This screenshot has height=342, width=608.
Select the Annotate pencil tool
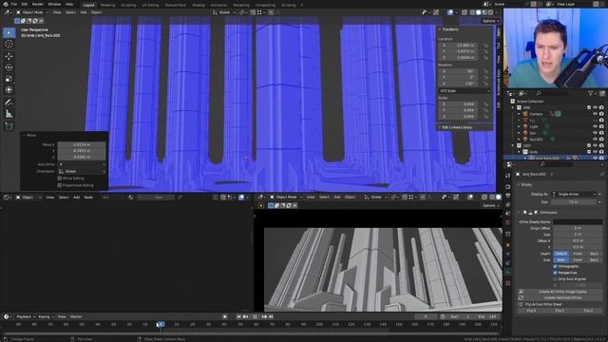pos(9,103)
